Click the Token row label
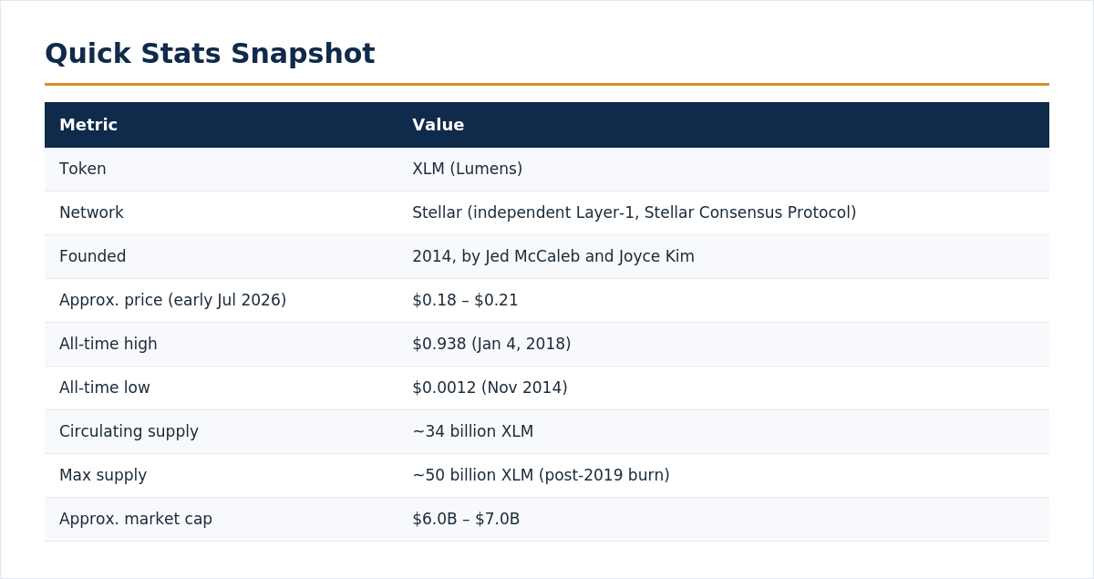 pyautogui.click(x=83, y=169)
